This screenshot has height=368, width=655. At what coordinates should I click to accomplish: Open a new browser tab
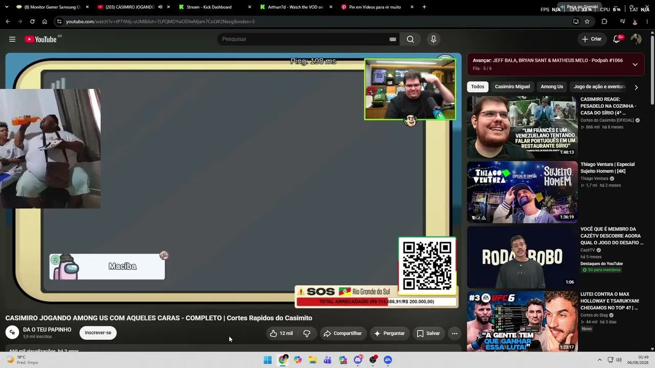(x=424, y=7)
